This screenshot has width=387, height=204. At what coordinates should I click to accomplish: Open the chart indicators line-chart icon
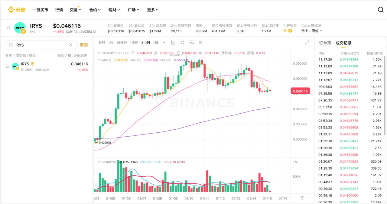click(x=173, y=43)
